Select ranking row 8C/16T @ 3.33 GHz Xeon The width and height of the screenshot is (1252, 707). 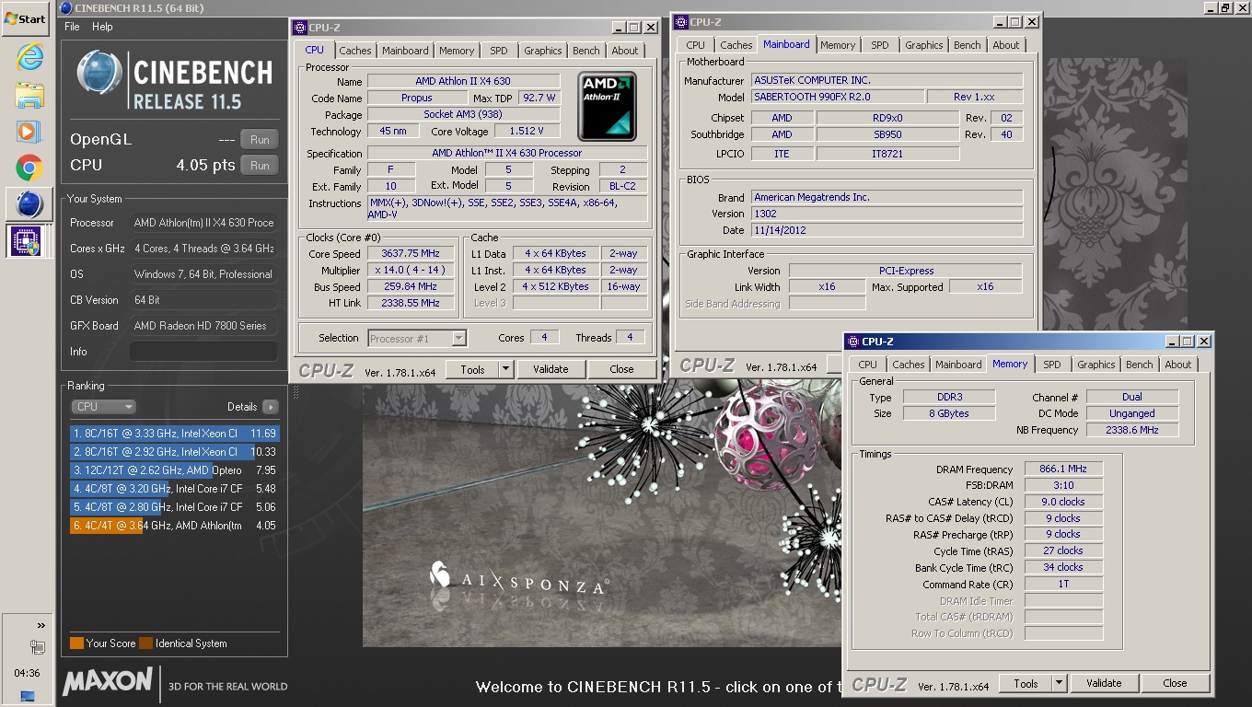[174, 434]
